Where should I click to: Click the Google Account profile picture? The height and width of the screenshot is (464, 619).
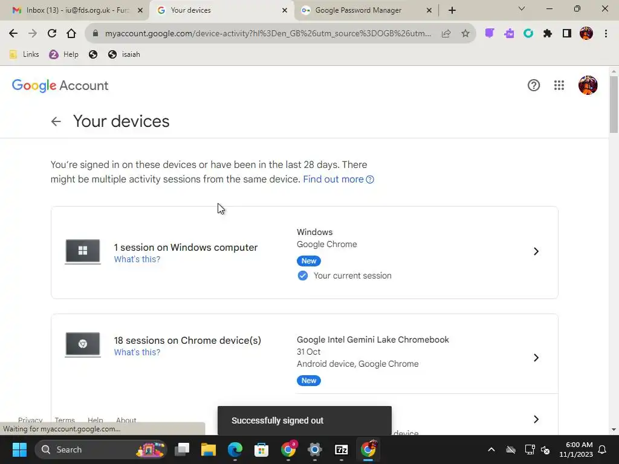click(588, 85)
